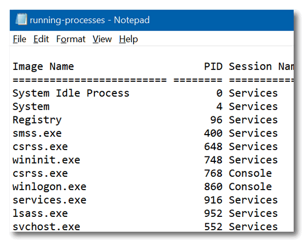Click the Registry process entry
Image resolution: width=304 pixels, height=242 pixels.
tap(37, 120)
